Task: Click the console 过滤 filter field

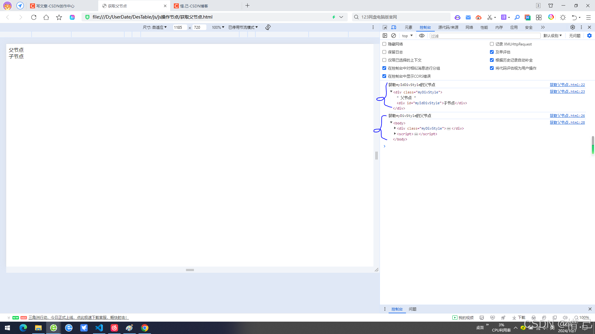Action: coord(485,36)
